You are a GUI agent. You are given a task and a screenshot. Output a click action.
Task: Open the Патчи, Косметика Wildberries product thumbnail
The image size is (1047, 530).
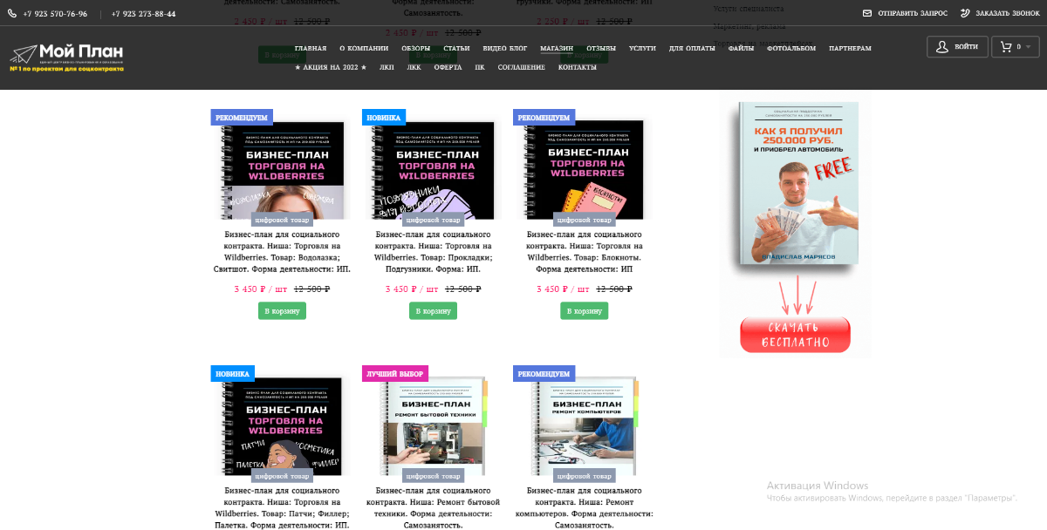click(281, 427)
